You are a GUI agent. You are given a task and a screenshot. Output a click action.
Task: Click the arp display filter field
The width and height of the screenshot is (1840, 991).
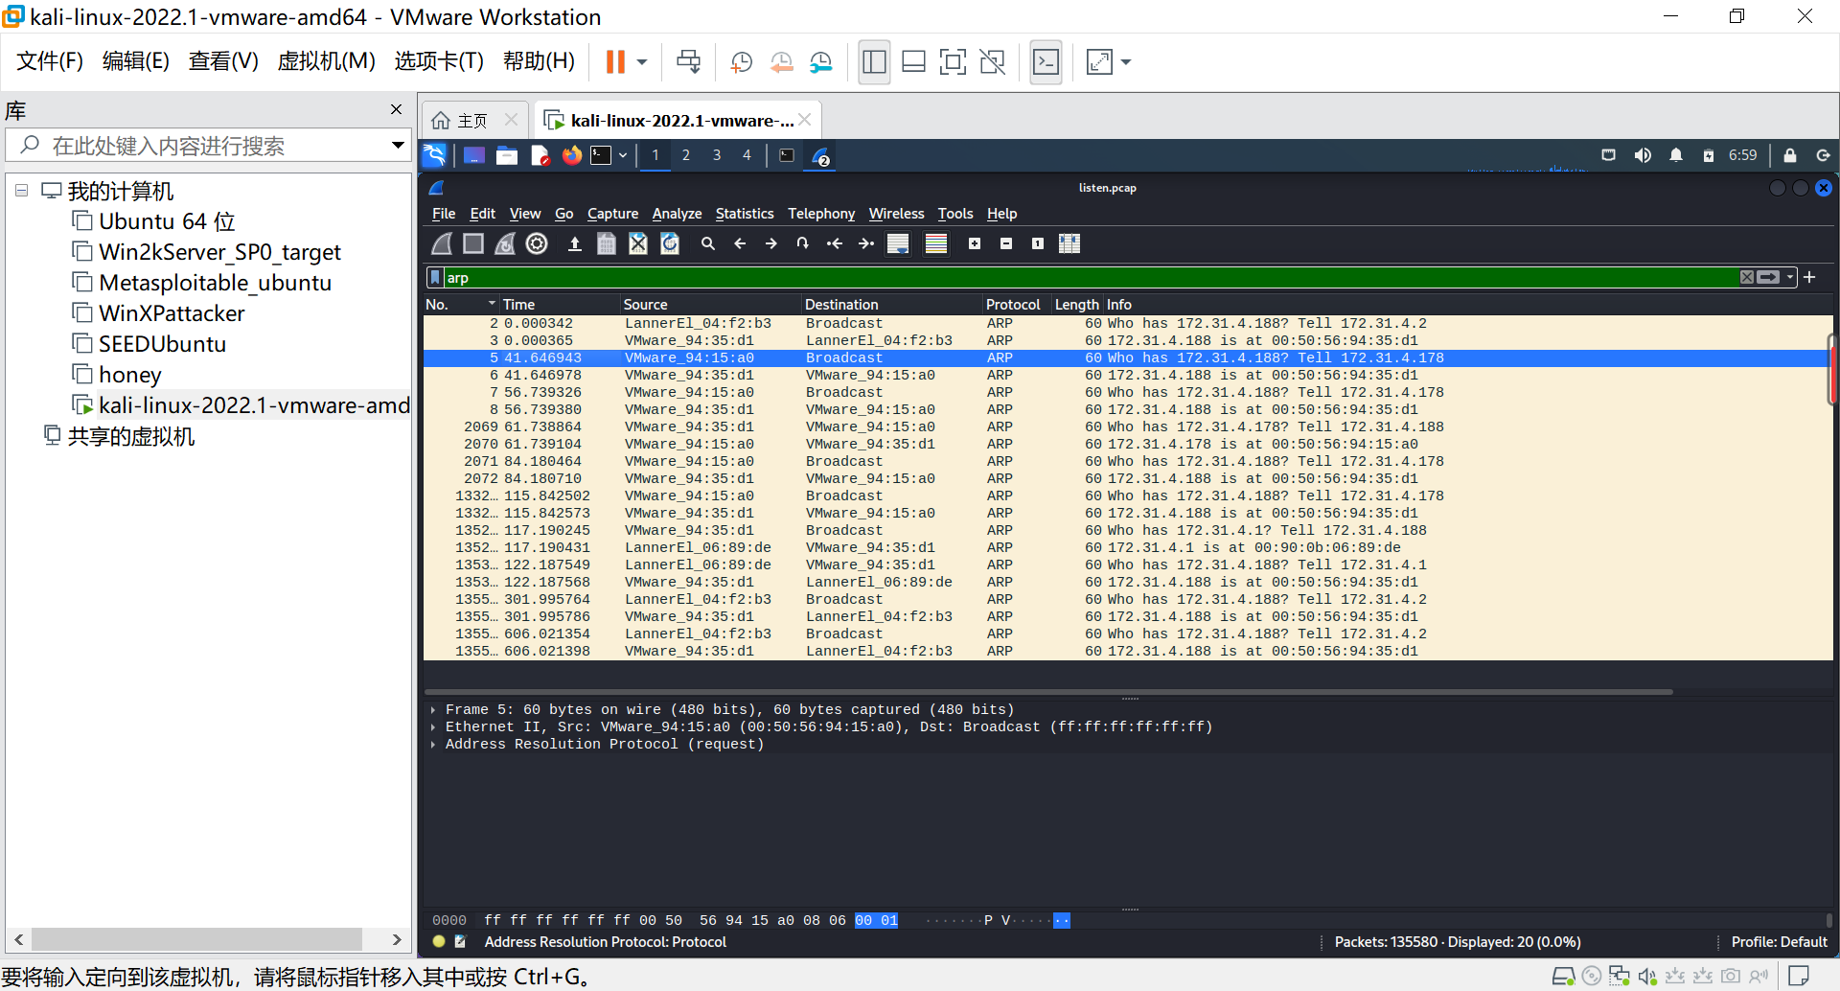pos(1091,278)
